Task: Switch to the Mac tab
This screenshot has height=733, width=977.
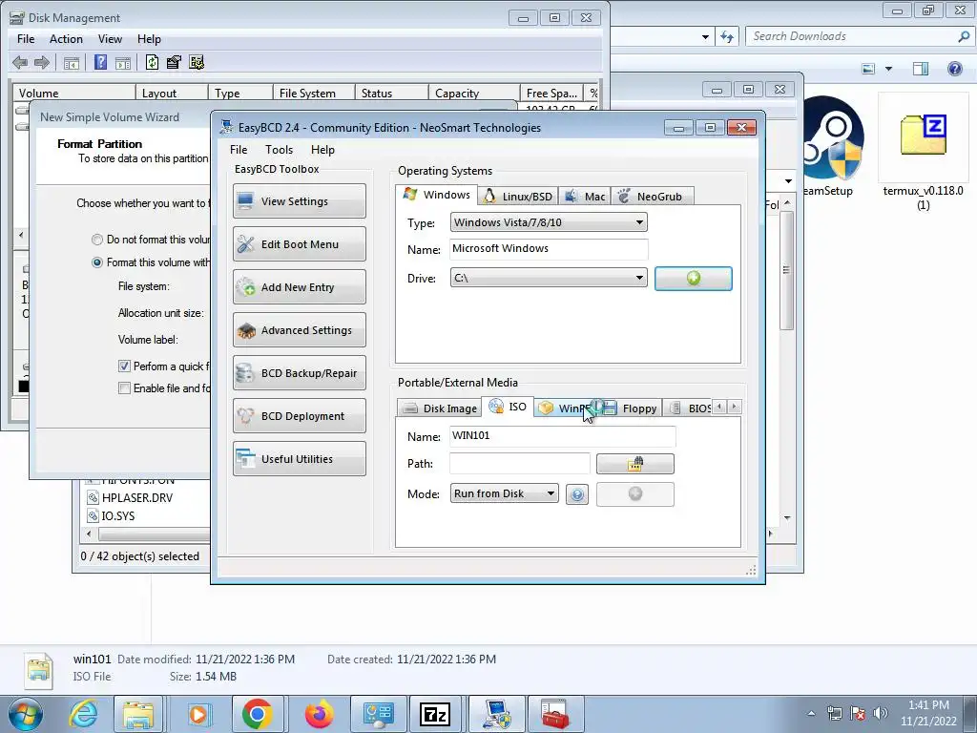Action: coord(585,197)
